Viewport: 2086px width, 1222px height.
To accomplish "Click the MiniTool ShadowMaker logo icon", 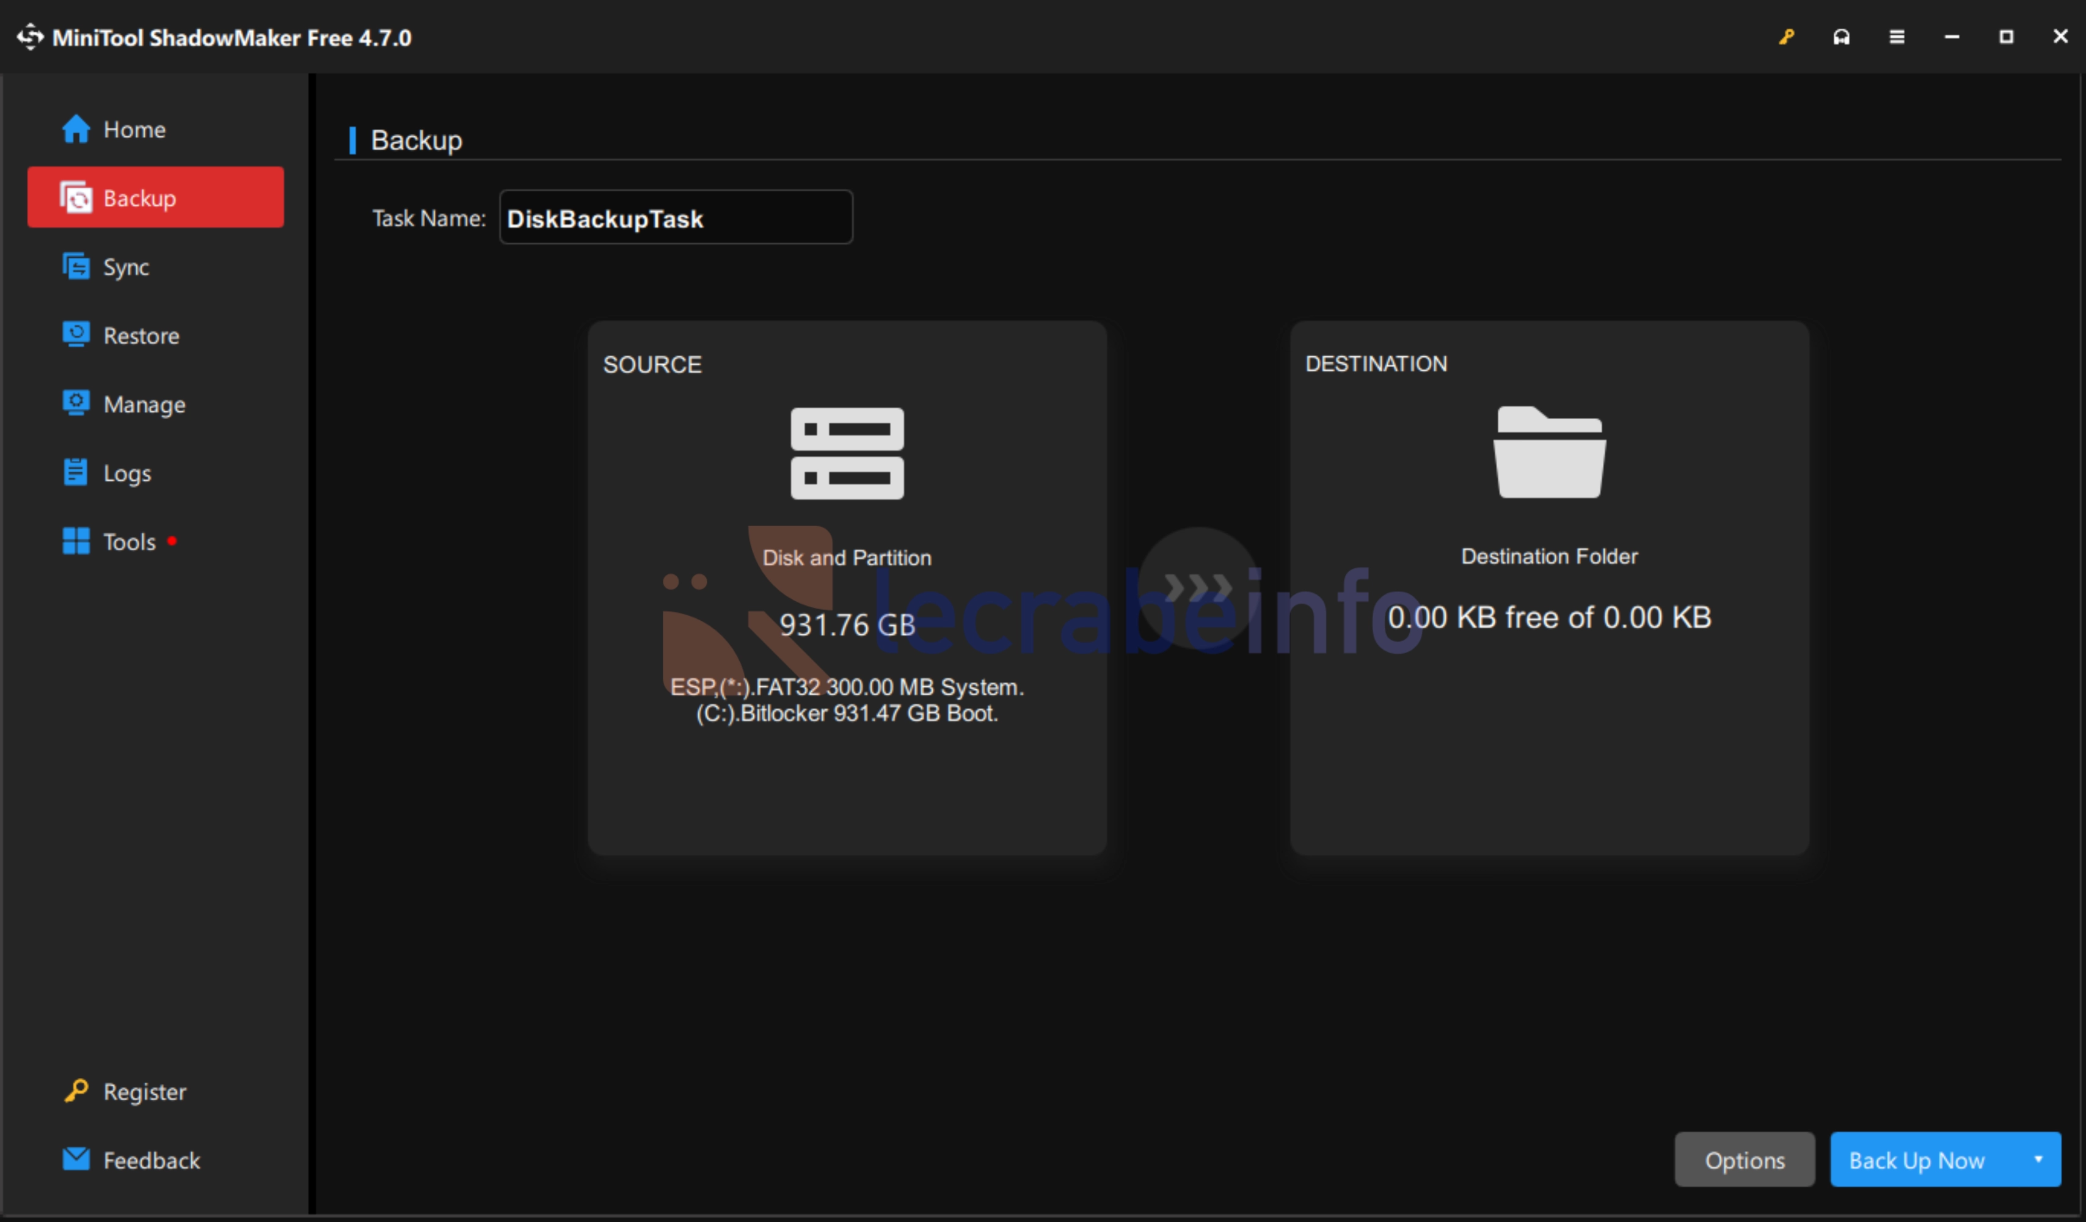I will click(30, 37).
